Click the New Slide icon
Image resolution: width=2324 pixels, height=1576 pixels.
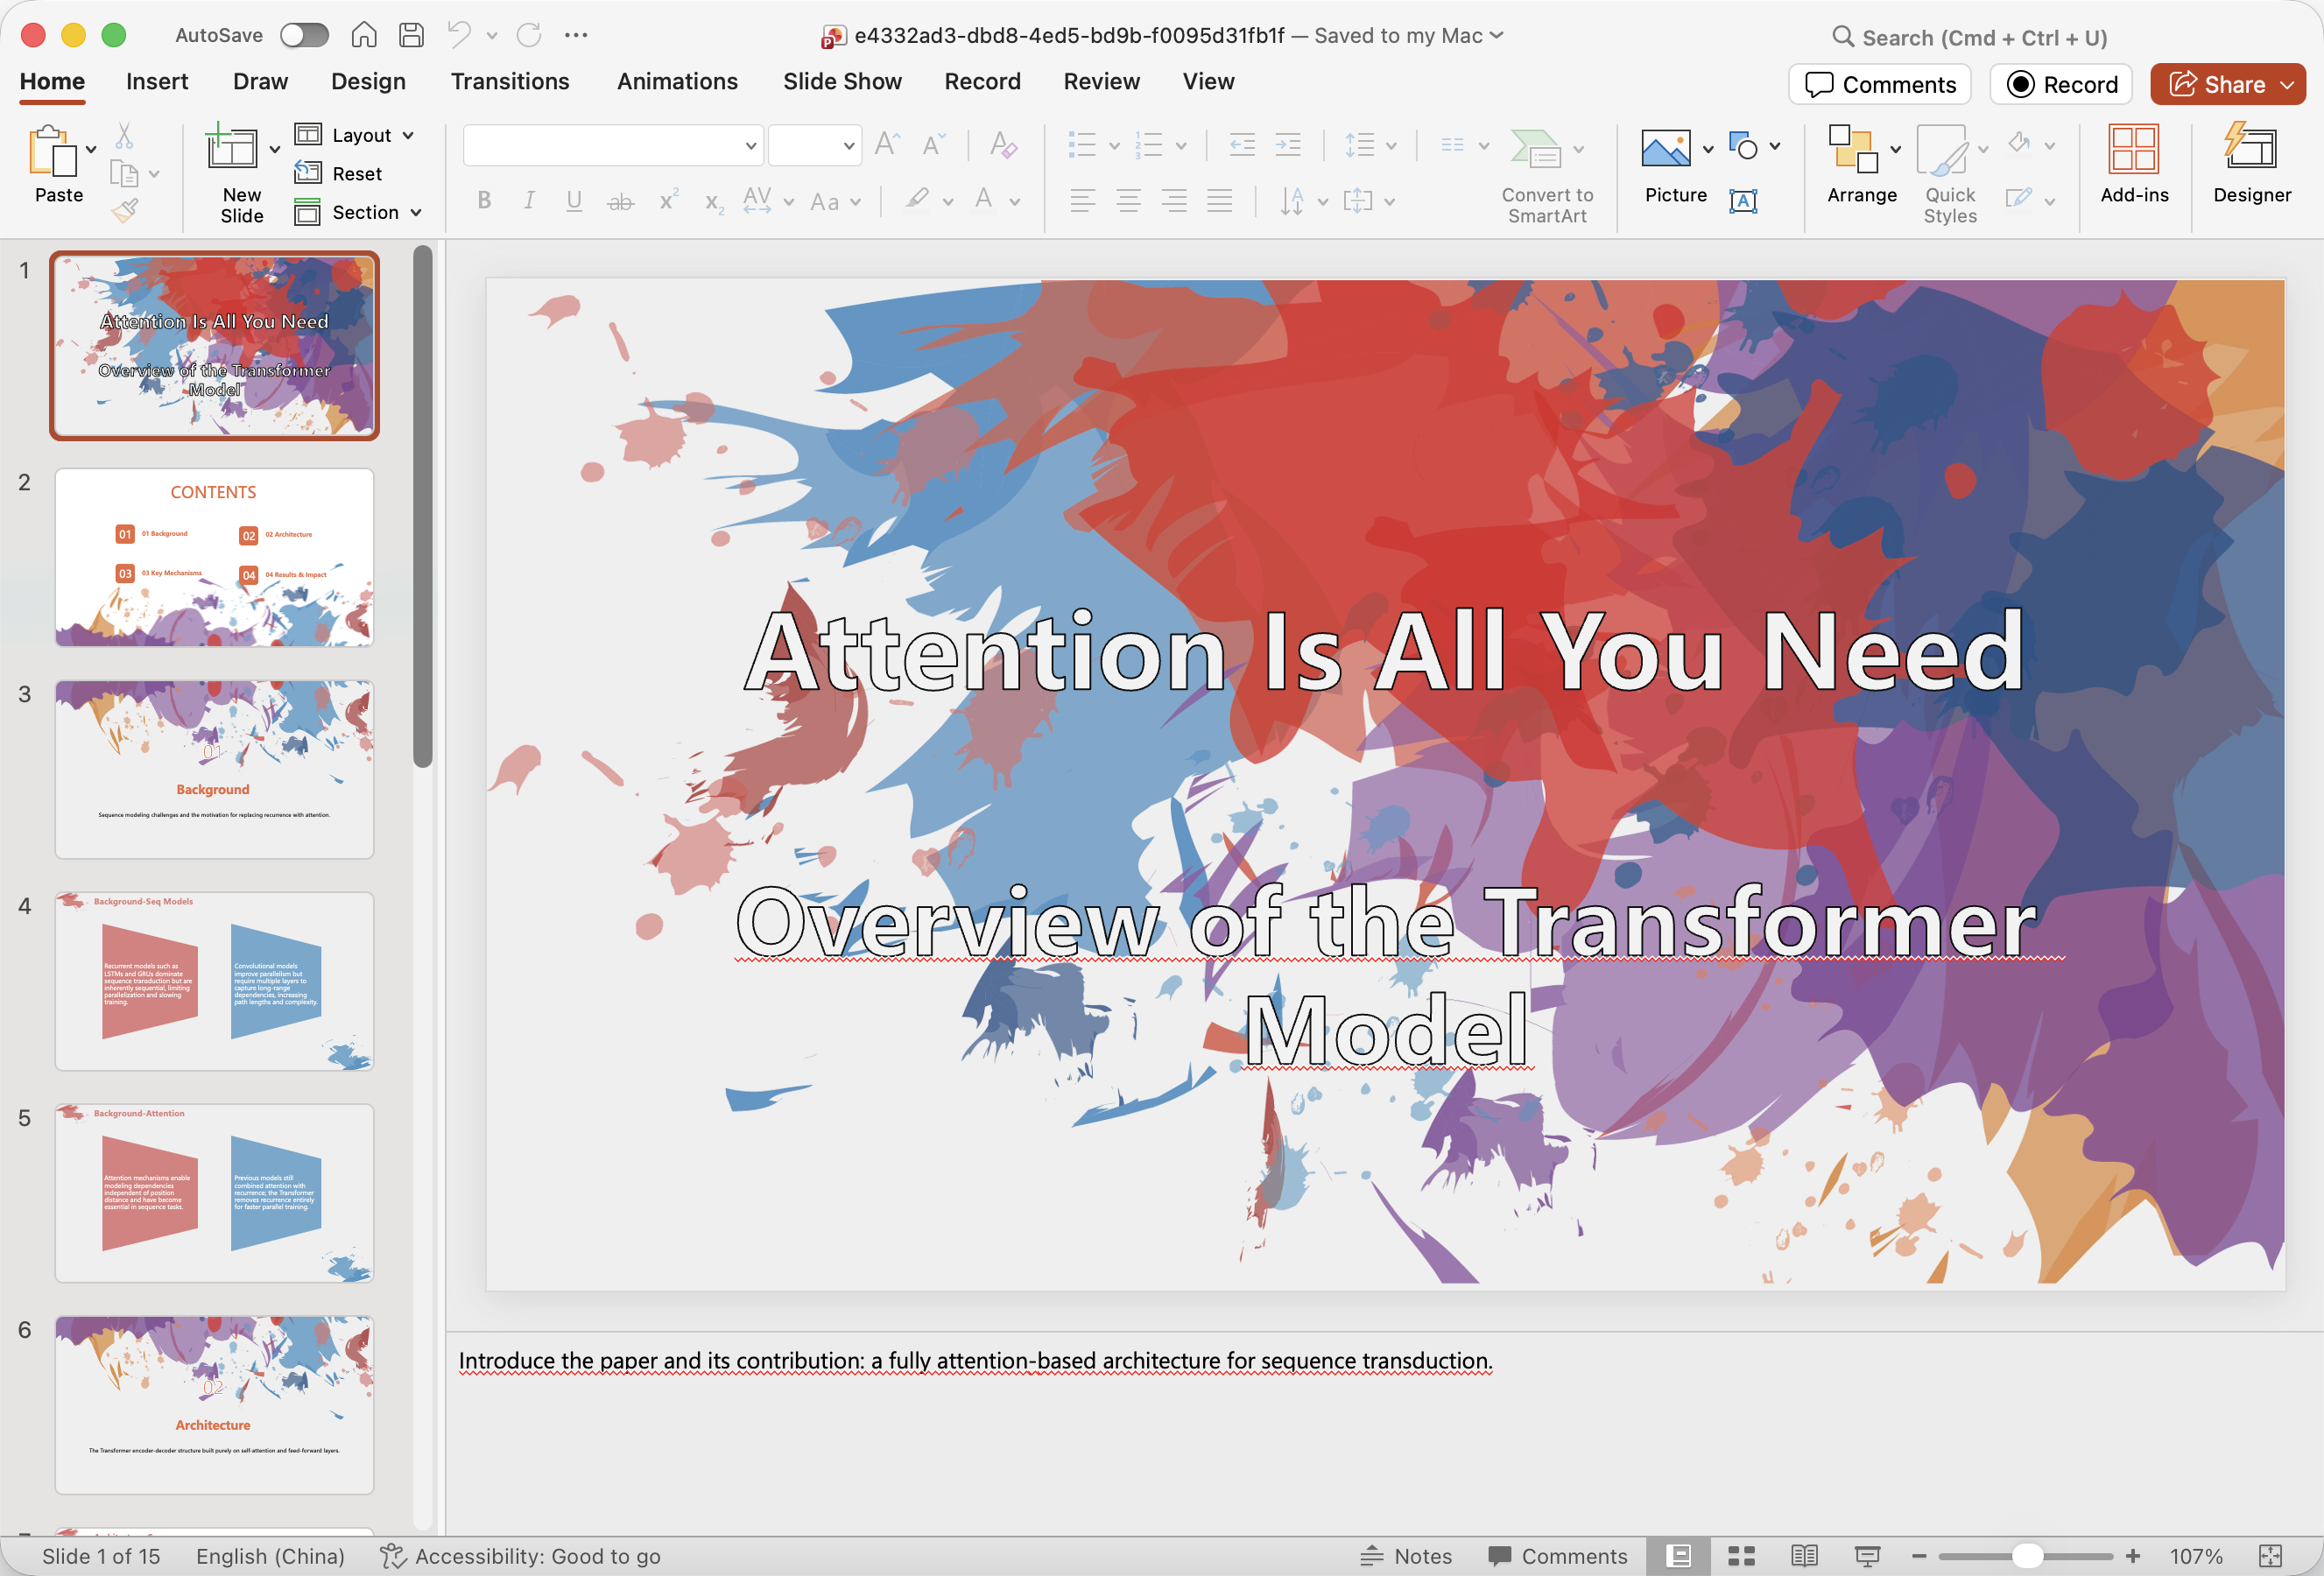pyautogui.click(x=231, y=150)
